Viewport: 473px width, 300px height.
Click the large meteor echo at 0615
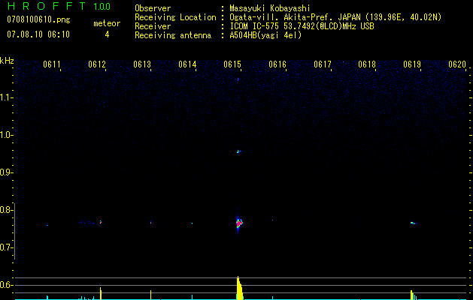click(239, 223)
